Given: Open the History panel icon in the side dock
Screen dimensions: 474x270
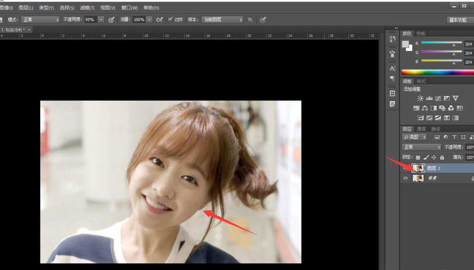Looking at the screenshot, I should coord(392,39).
